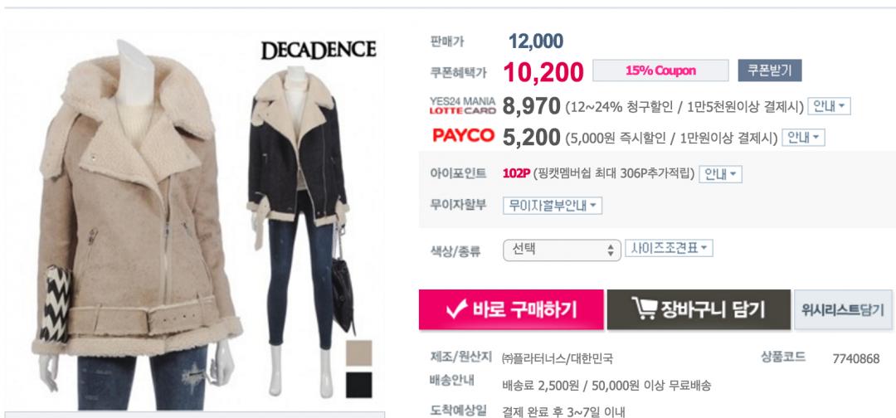
Task: Click the 장바구니 담기 button
Action: [699, 309]
